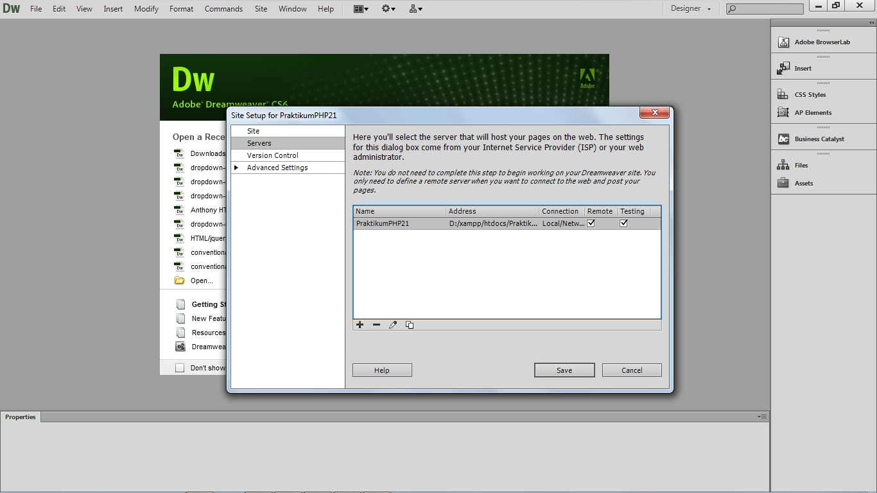Cancel the Site Setup dialog
The height and width of the screenshot is (493, 877).
632,370
